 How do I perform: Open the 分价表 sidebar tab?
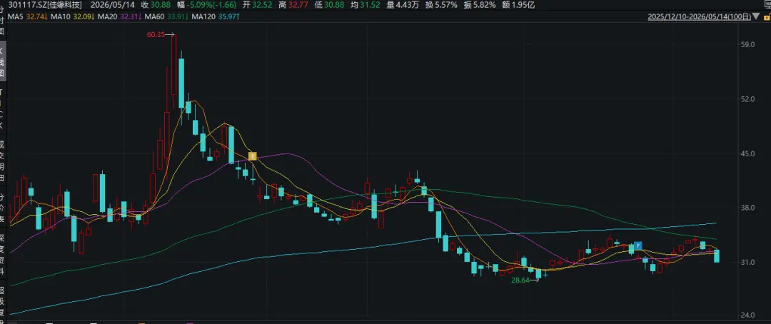pos(2,208)
